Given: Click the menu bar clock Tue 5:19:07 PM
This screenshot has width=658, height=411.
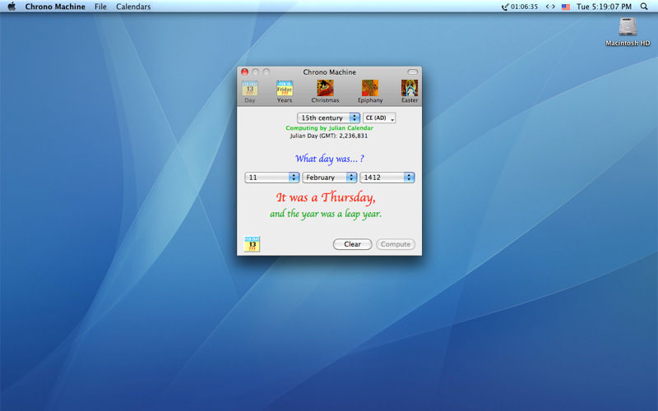Looking at the screenshot, I should 604,7.
